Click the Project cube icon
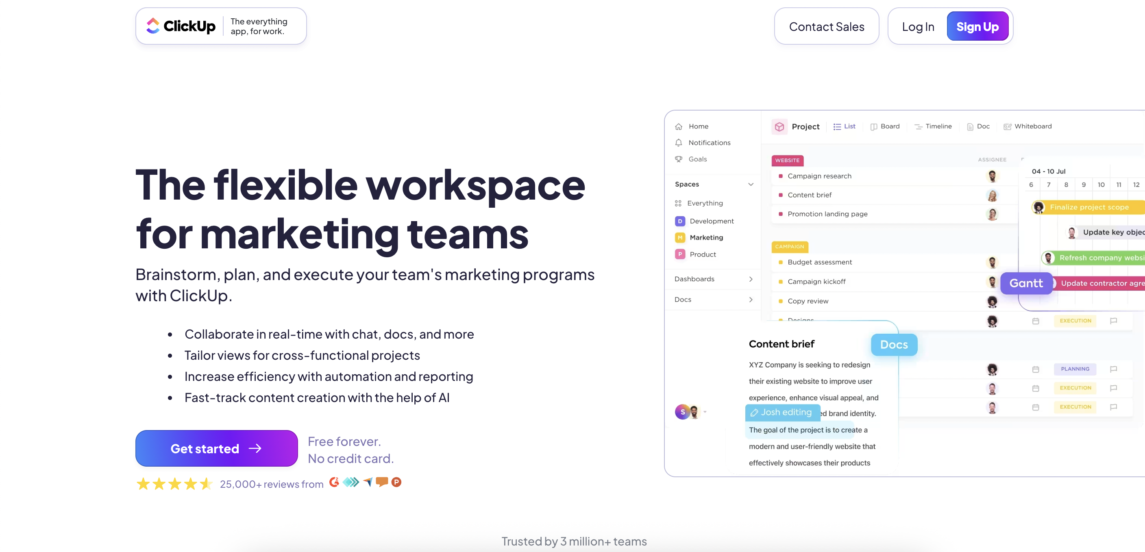 click(x=779, y=127)
